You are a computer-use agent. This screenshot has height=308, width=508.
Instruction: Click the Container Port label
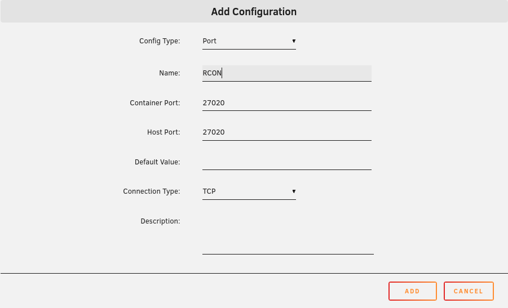coord(155,103)
